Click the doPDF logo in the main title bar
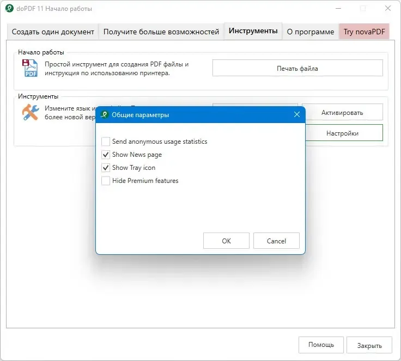401x361 pixels. pos(9,8)
